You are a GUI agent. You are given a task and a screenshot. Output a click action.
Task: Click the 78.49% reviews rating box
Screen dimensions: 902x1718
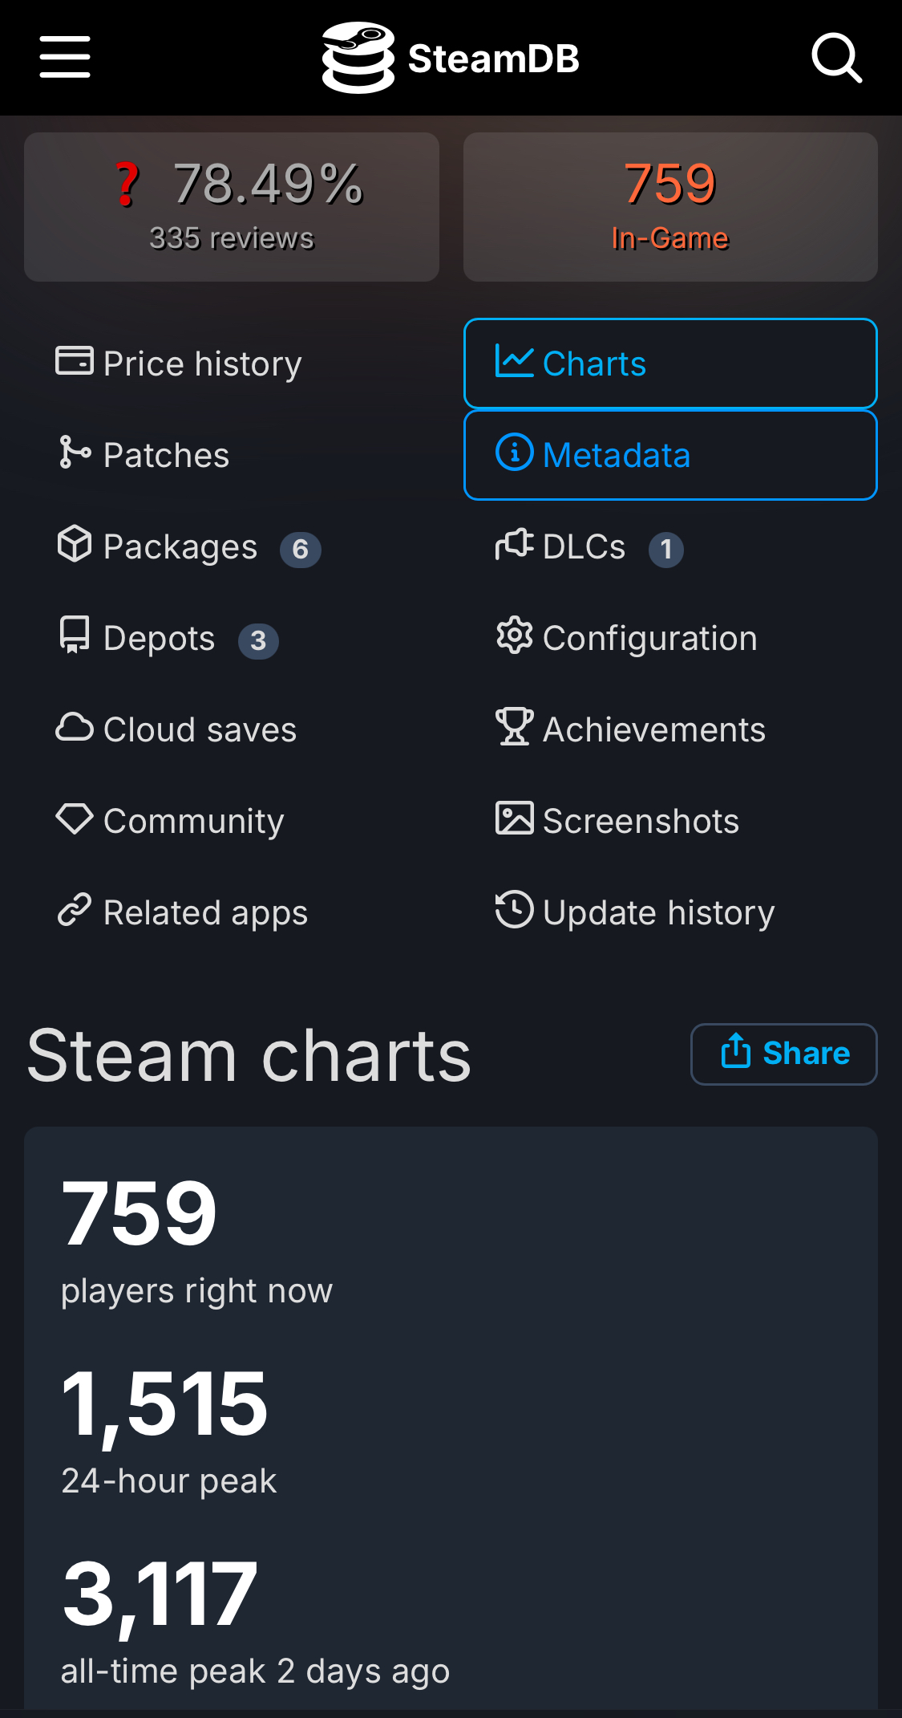pos(232,207)
